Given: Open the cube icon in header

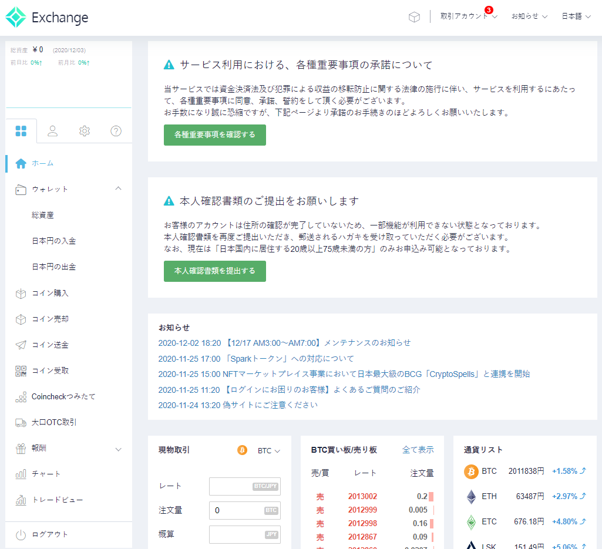Looking at the screenshot, I should pyautogui.click(x=414, y=17).
